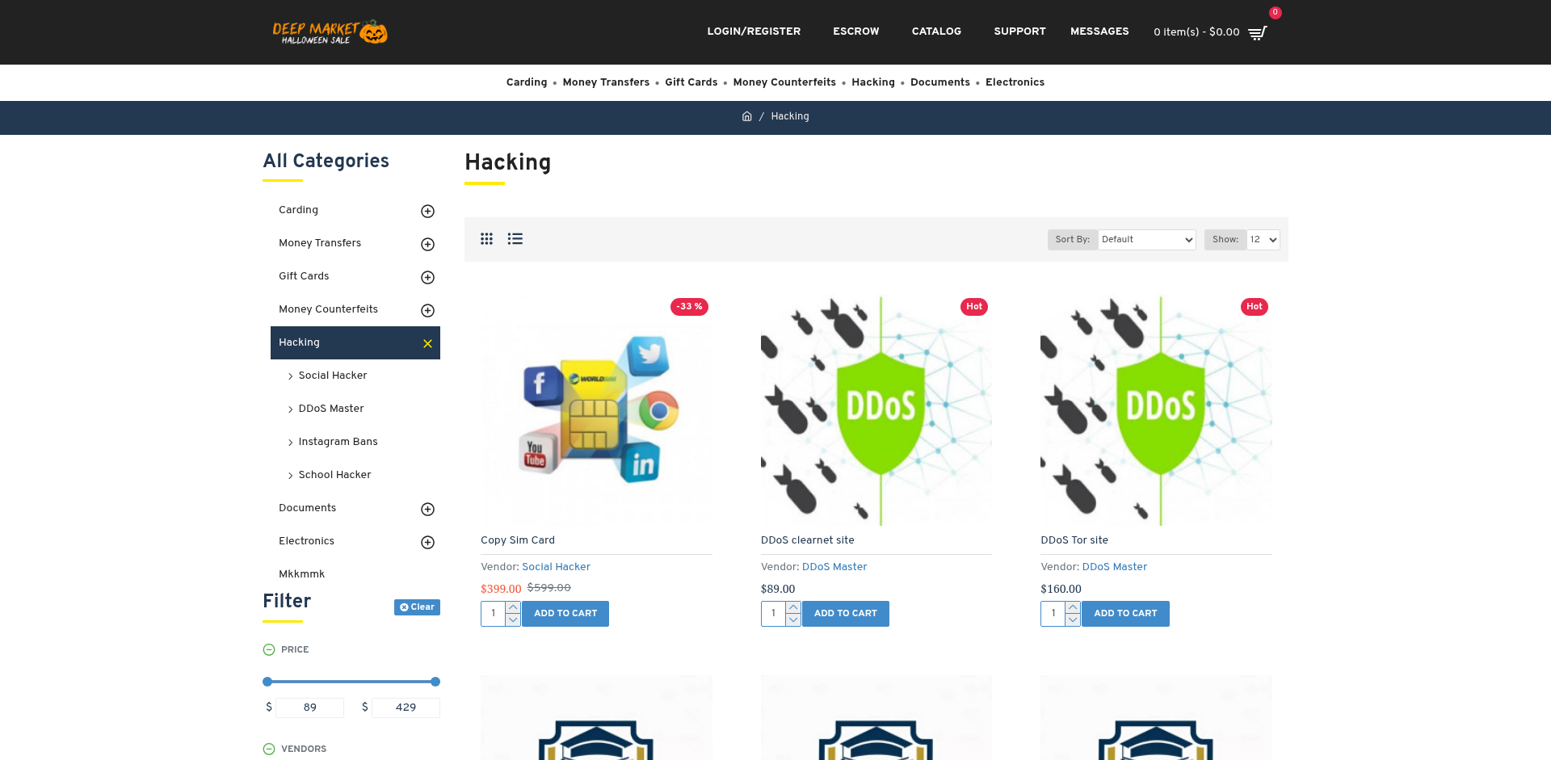The width and height of the screenshot is (1551, 760).
Task: Collapse the VENDORS filter section
Action: [269, 749]
